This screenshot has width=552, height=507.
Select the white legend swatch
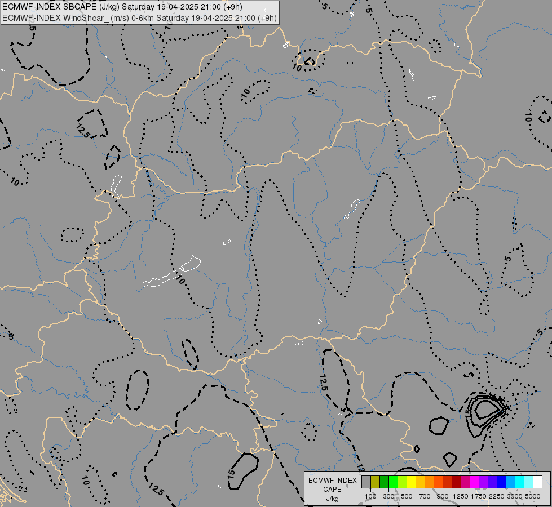[x=537, y=482]
